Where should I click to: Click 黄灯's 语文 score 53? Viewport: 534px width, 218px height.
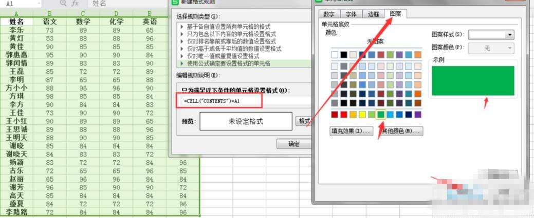point(50,38)
